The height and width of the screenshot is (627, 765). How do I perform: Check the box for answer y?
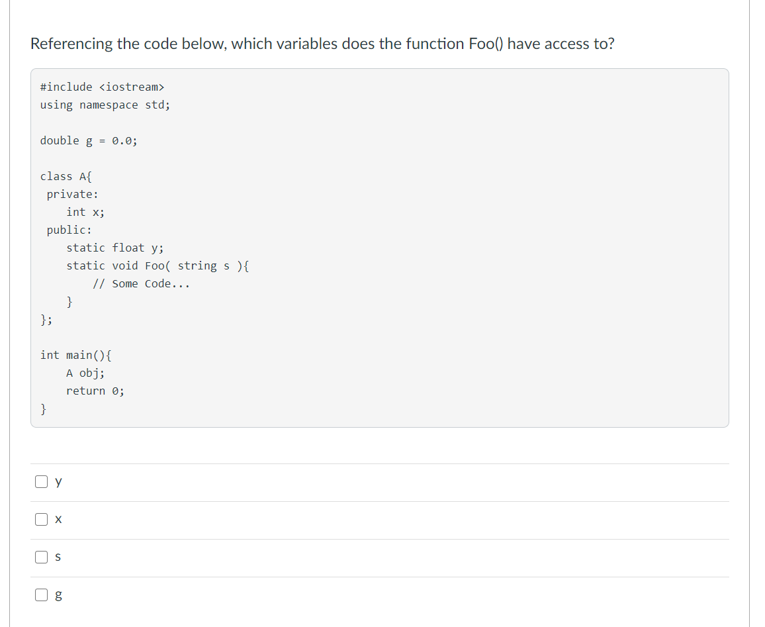coord(42,481)
